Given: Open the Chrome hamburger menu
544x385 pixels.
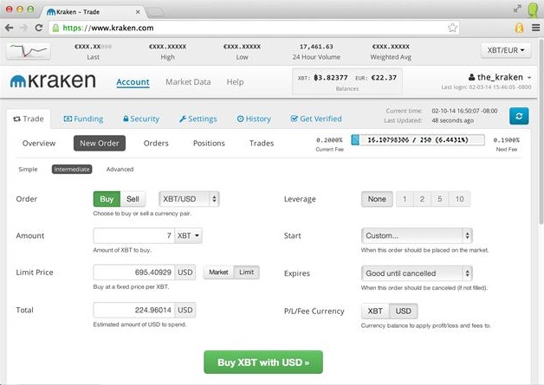Looking at the screenshot, I should tap(535, 28).
